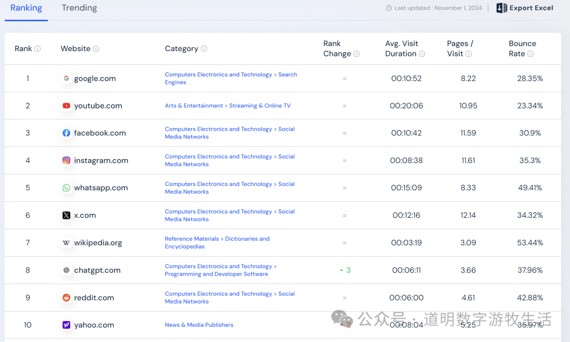The image size is (570, 342).
Task: Click the info tooltip beside Rank Change header
Action: pos(357,54)
